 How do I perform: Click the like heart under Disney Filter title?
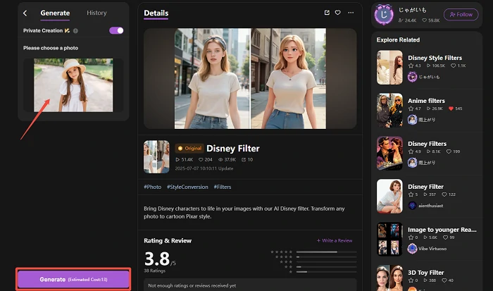200,160
